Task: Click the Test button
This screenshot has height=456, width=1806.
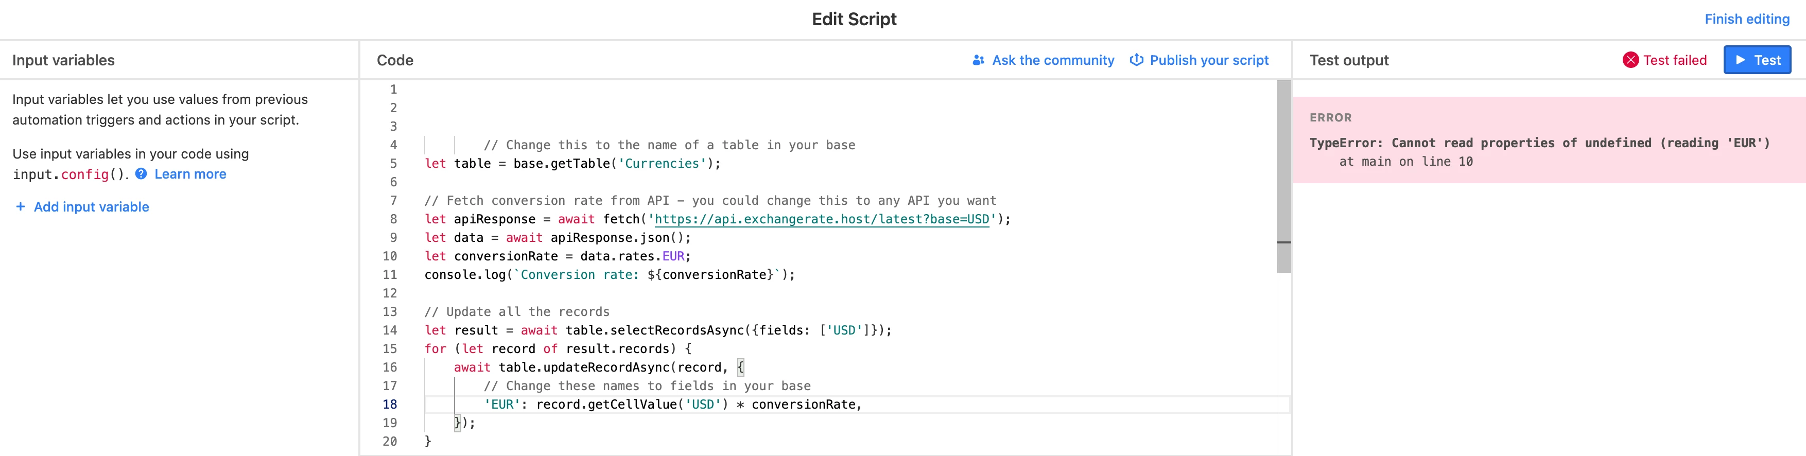Action: click(x=1757, y=60)
